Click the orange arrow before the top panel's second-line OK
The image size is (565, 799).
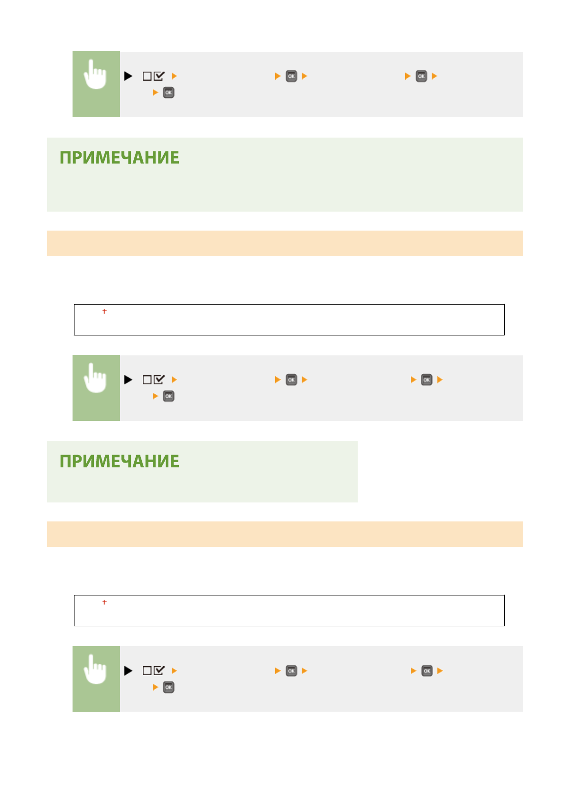(155, 93)
